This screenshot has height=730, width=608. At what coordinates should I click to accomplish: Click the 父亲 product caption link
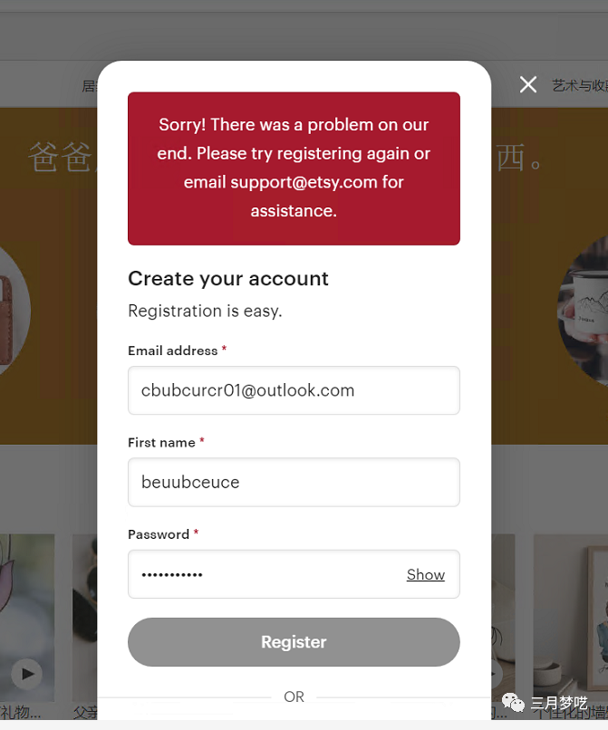(85, 712)
